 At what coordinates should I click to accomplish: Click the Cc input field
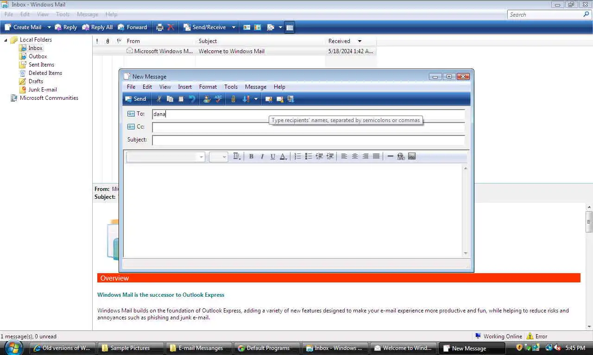[x=309, y=127]
